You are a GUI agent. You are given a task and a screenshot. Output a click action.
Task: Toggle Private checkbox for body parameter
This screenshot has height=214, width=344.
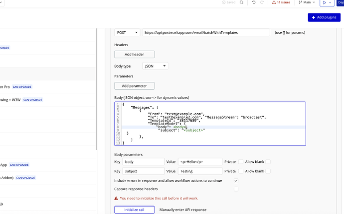click(x=241, y=162)
